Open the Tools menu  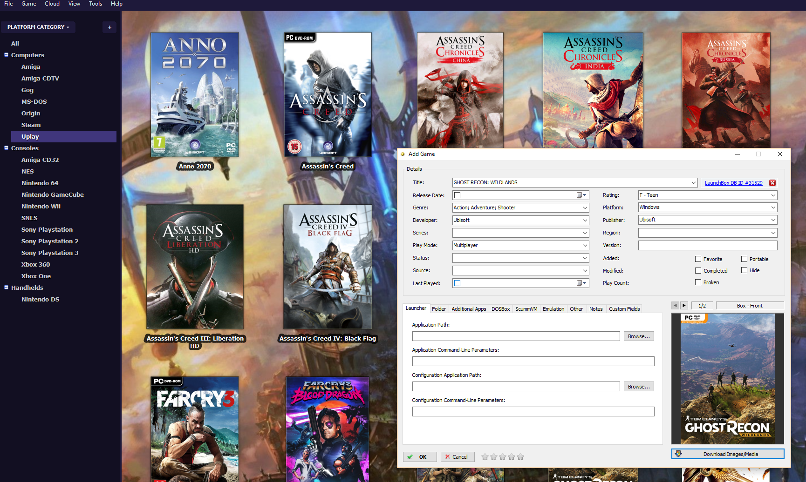[x=96, y=4]
